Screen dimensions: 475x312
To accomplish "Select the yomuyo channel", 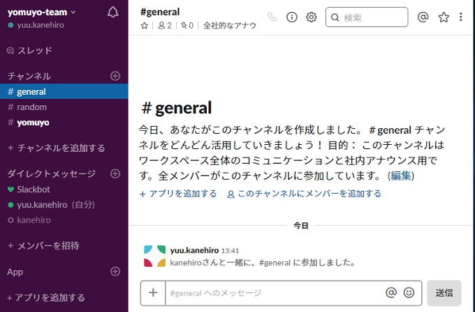I will pyautogui.click(x=64, y=123).
